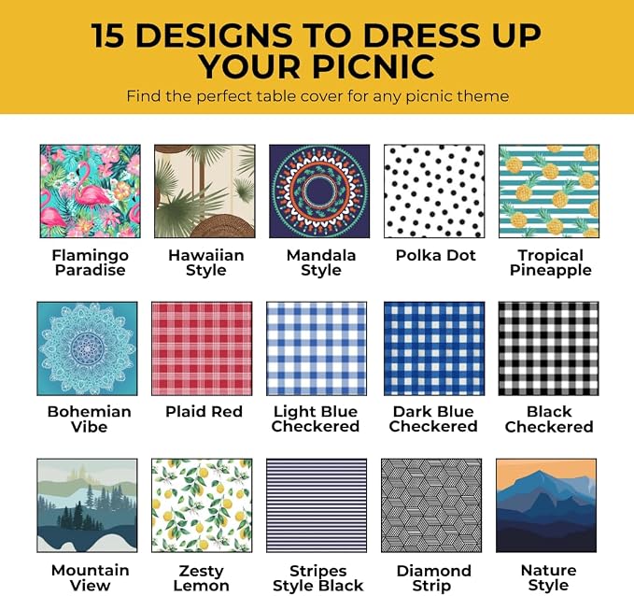Click the Zesty Lemon caption
634x596 pixels.
[x=202, y=578]
